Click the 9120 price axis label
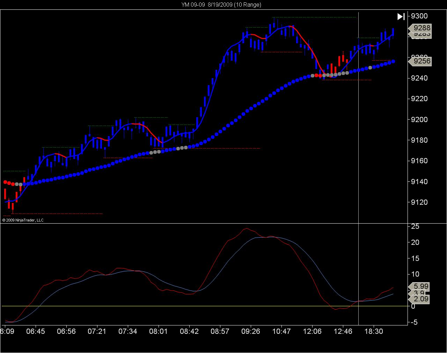The image size is (447, 353). pos(419,202)
